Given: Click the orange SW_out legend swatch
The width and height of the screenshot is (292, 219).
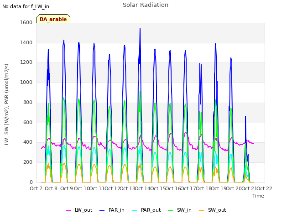Looking at the screenshot, I should pyautogui.click(x=202, y=211).
